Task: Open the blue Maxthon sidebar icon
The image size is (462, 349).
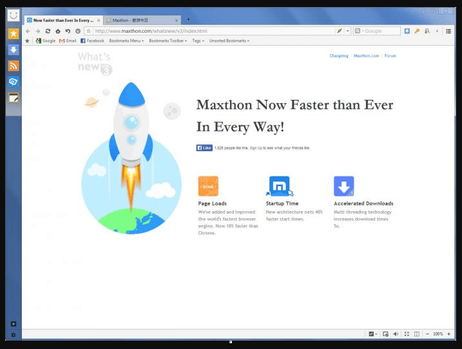Action: (14, 82)
